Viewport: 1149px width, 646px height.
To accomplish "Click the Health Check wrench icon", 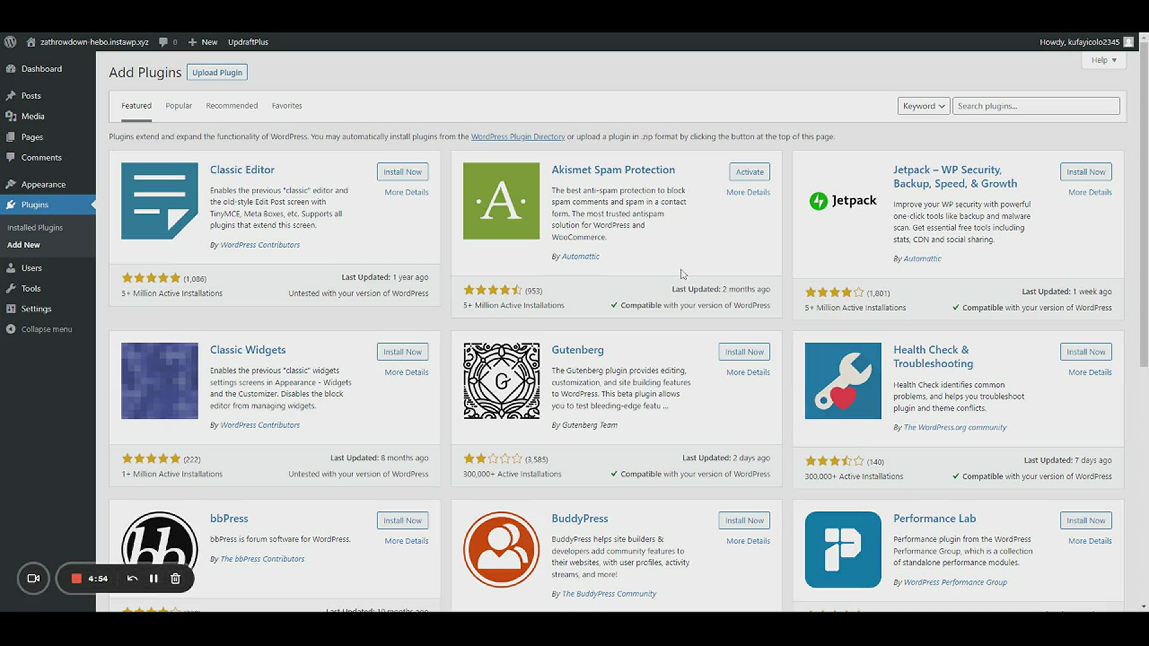I will 843,381.
